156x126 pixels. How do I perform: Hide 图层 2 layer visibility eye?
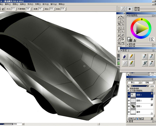pyautogui.click(x=129, y=101)
